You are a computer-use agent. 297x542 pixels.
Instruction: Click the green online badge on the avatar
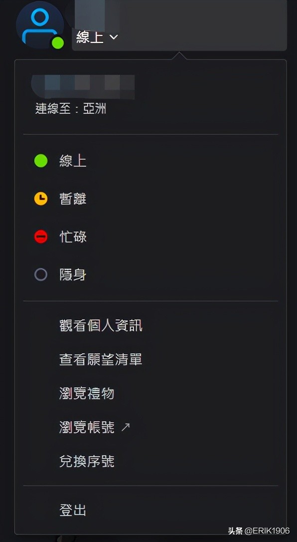pyautogui.click(x=58, y=44)
